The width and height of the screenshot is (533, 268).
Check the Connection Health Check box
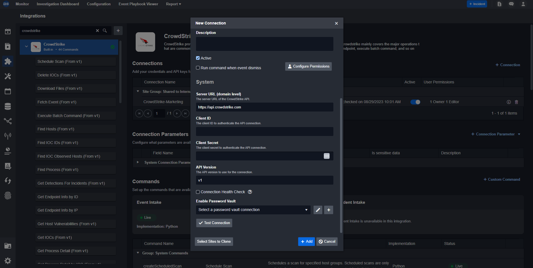pos(198,192)
